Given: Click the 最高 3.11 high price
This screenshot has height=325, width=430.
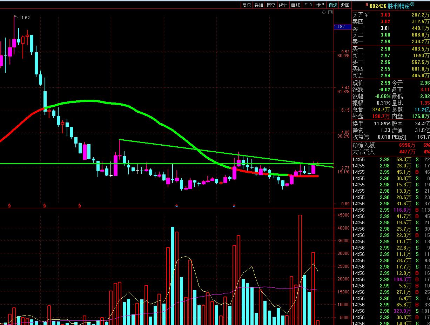Looking at the screenshot, I should coord(425,89).
